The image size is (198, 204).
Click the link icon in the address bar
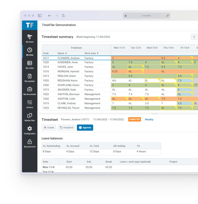pyautogui.click(x=167, y=16)
